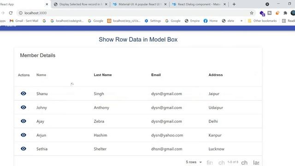Screen dimensions: 295x166
Task: Close the React App tab
Action: (47, 4)
